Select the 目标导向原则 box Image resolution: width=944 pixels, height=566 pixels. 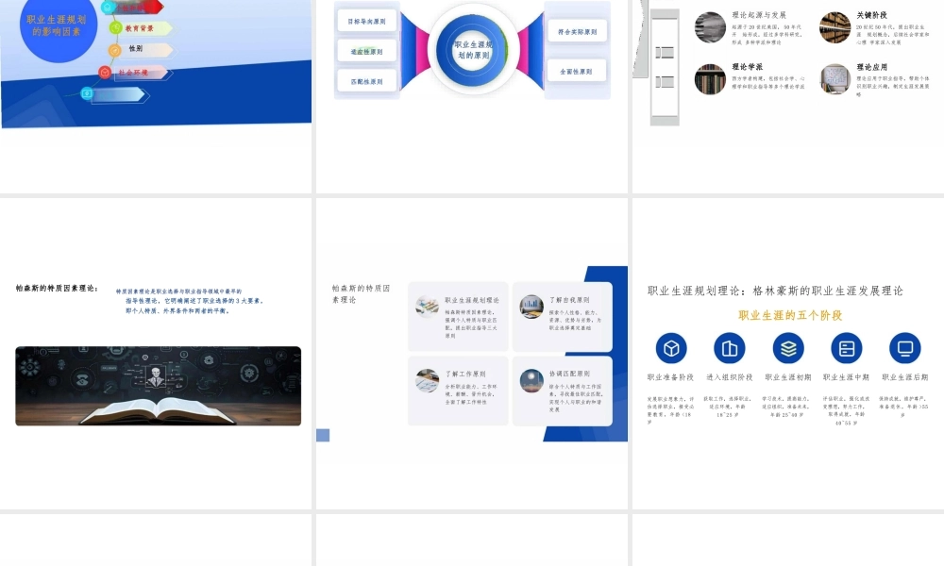(366, 21)
